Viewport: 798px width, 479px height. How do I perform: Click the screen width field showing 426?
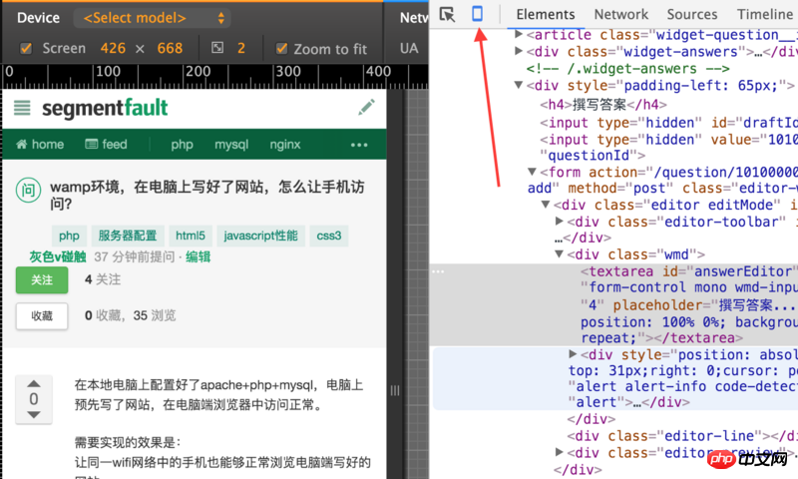tap(111, 48)
